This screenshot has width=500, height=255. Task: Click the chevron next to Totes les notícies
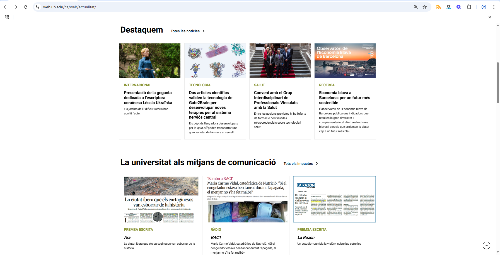click(x=204, y=31)
